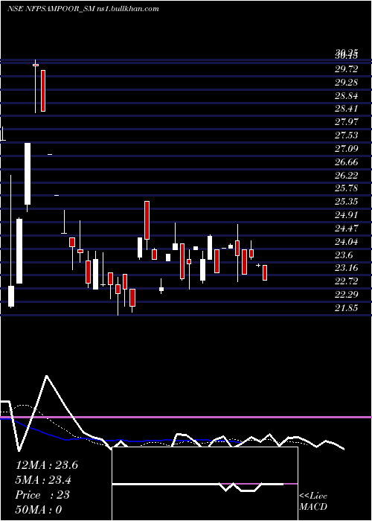Click the 50MA : 0 readout
372x521 pixels.
coord(39,509)
